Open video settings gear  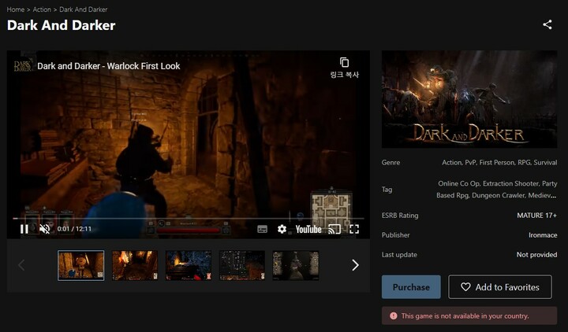pos(282,229)
